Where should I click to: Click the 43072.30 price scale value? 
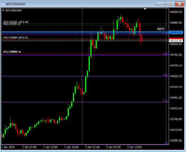coord(176,108)
